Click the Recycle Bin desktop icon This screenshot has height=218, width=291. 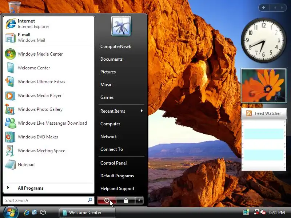[15, 7]
